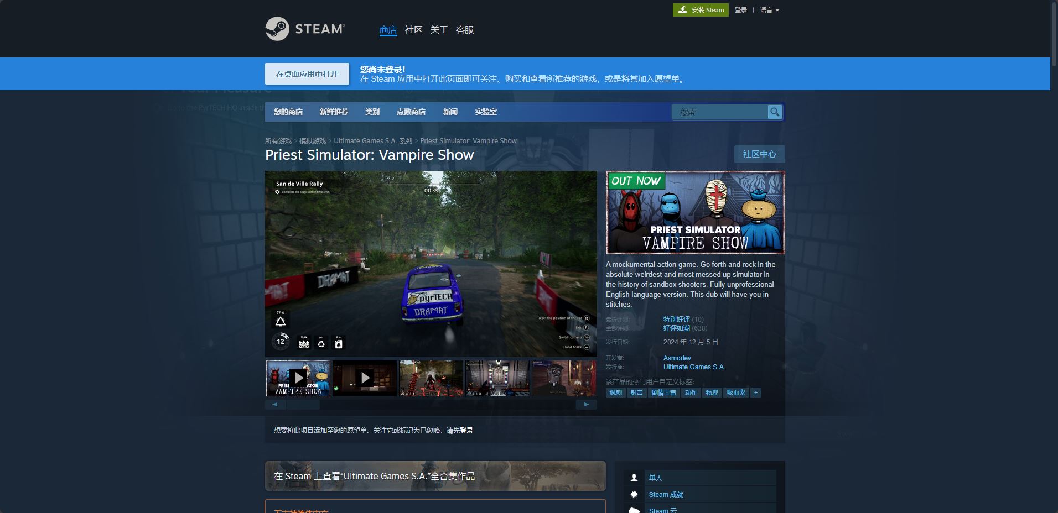Open the 好评如潮 all reviews link
This screenshot has width=1058, height=513.
pyautogui.click(x=677, y=328)
